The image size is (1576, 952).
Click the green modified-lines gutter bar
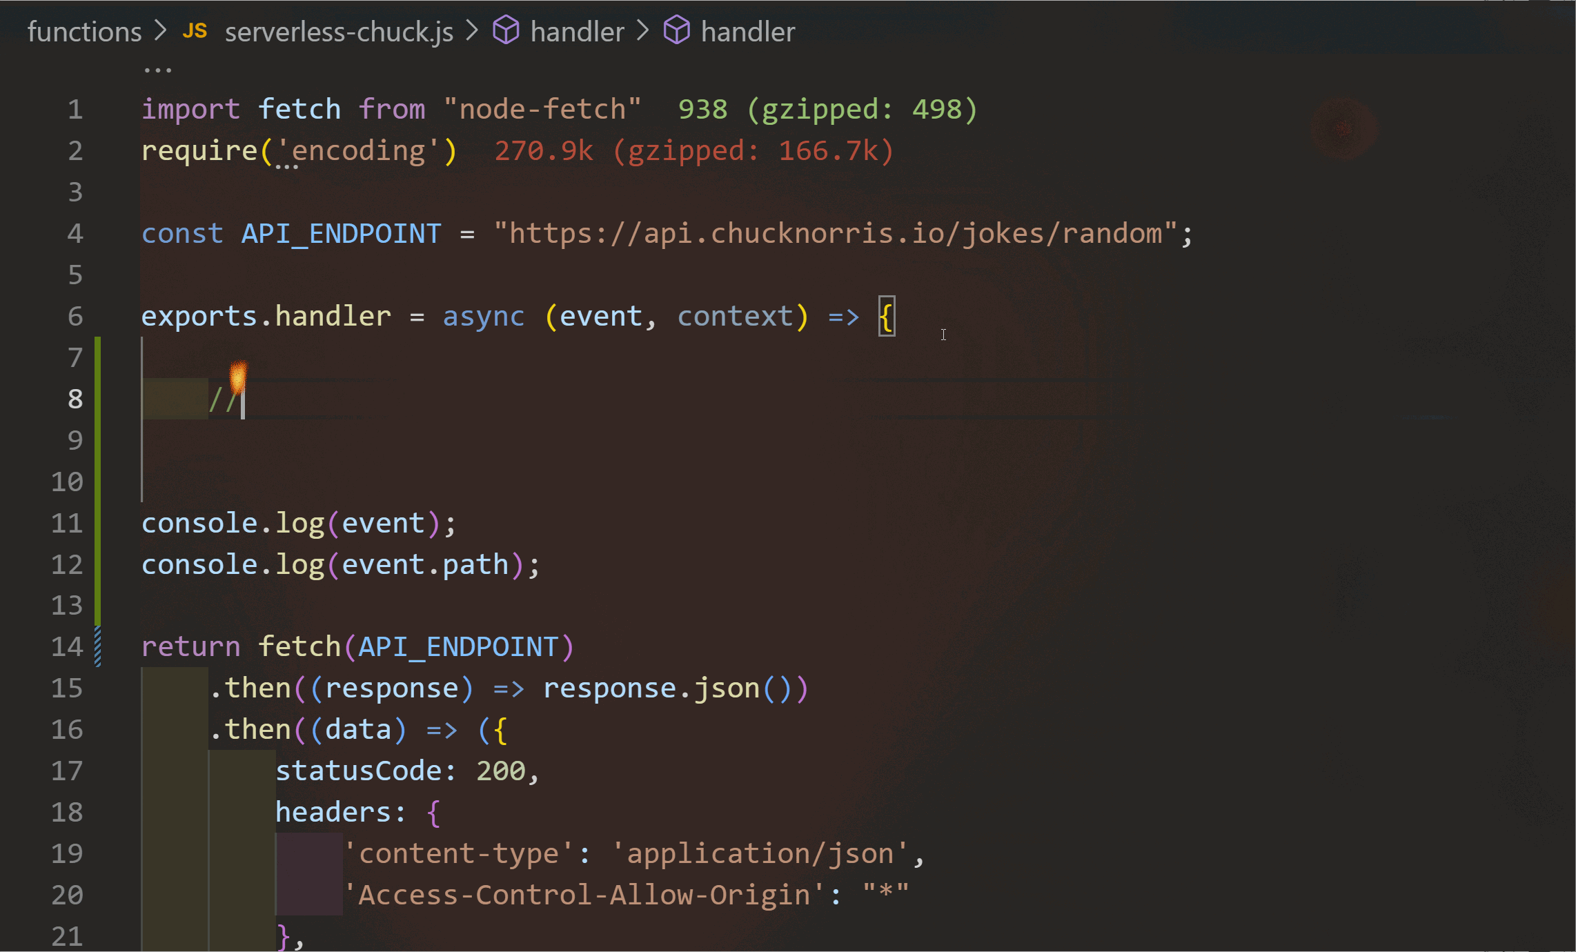(98, 476)
